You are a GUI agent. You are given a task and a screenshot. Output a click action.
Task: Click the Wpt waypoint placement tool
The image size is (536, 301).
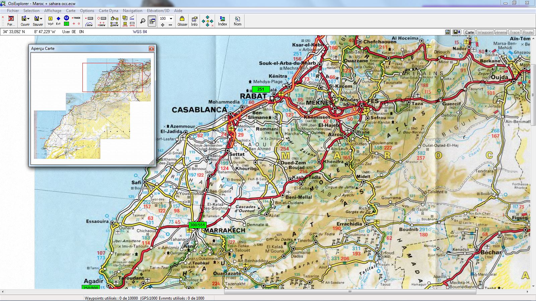coord(50,21)
